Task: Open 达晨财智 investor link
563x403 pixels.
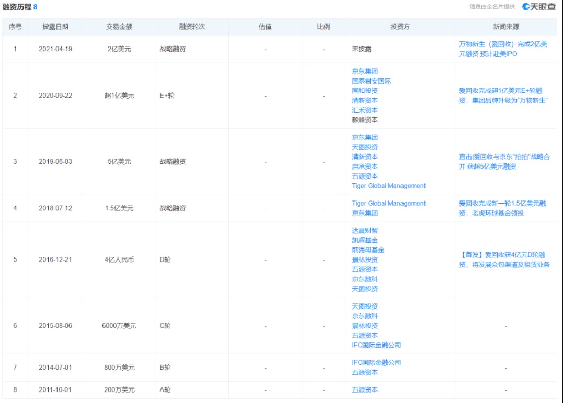Action: tap(365, 231)
